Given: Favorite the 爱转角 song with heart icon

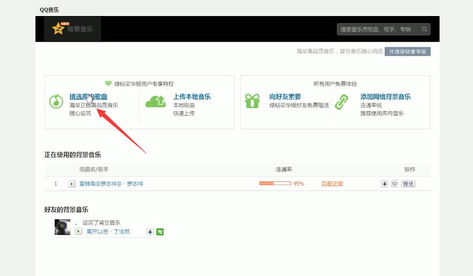Looking at the screenshot, I should pyautogui.click(x=395, y=184).
